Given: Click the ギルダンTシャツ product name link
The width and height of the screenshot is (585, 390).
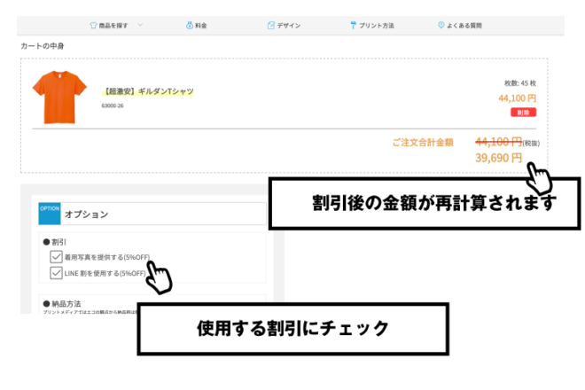Looking at the screenshot, I should [149, 91].
